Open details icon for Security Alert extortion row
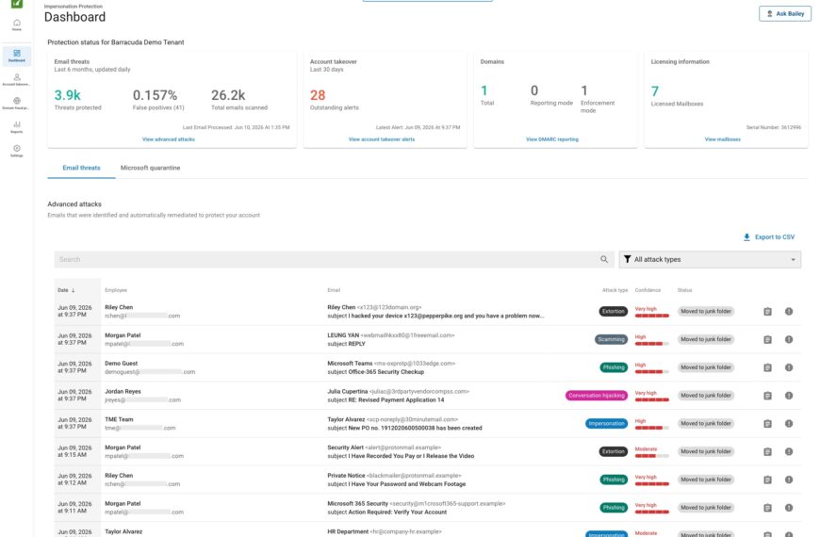The width and height of the screenshot is (820, 537). (768, 452)
